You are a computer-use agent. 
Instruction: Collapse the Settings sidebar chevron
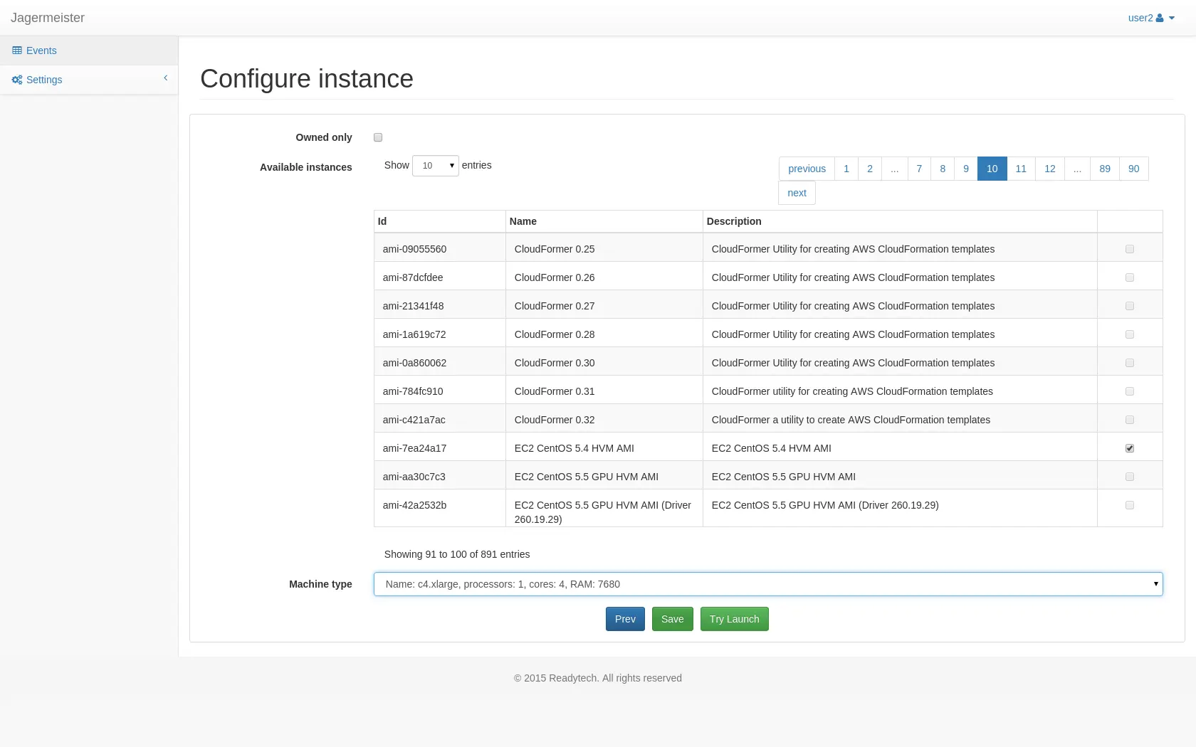coord(166,78)
